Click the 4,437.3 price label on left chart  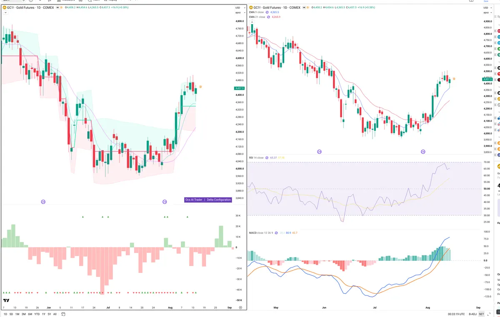point(239,88)
